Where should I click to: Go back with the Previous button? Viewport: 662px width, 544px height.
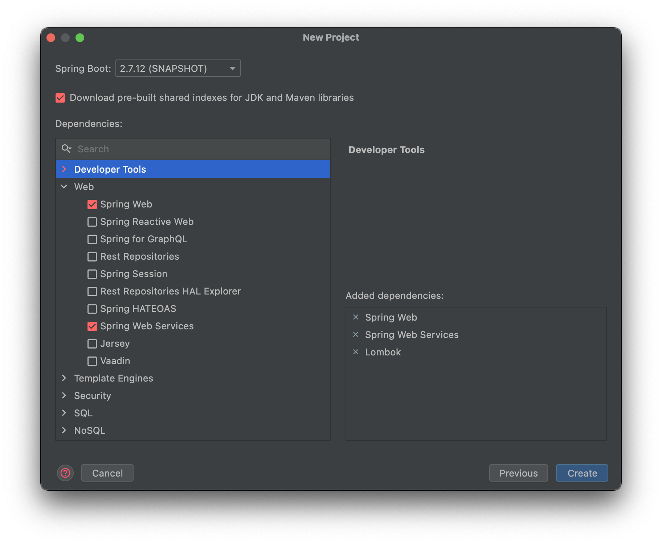pos(518,473)
